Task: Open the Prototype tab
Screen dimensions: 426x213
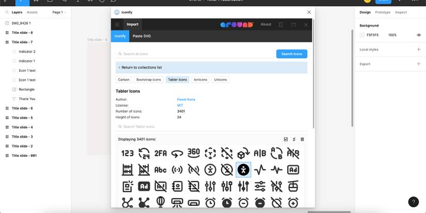Action: (x=383, y=12)
